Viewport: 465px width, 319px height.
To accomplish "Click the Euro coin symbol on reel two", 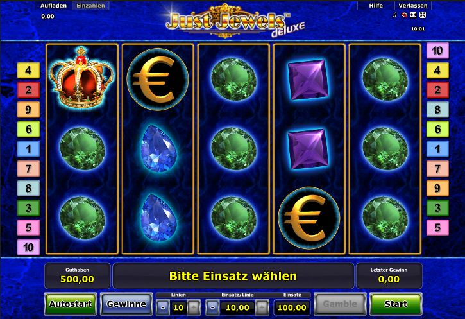I will click(158, 79).
